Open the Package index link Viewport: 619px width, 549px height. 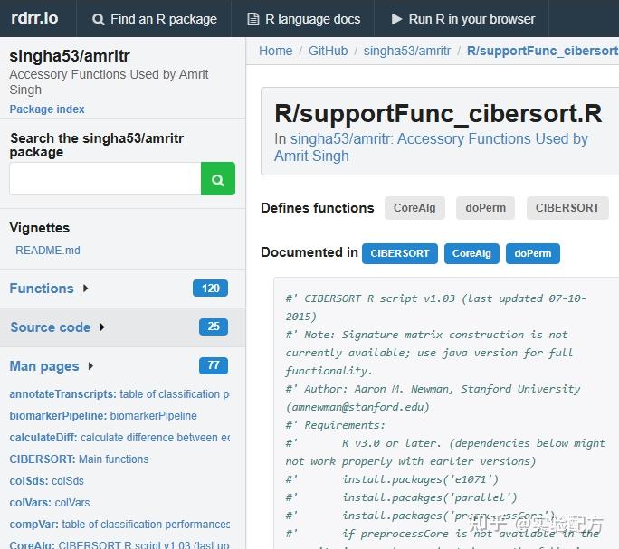tap(47, 109)
